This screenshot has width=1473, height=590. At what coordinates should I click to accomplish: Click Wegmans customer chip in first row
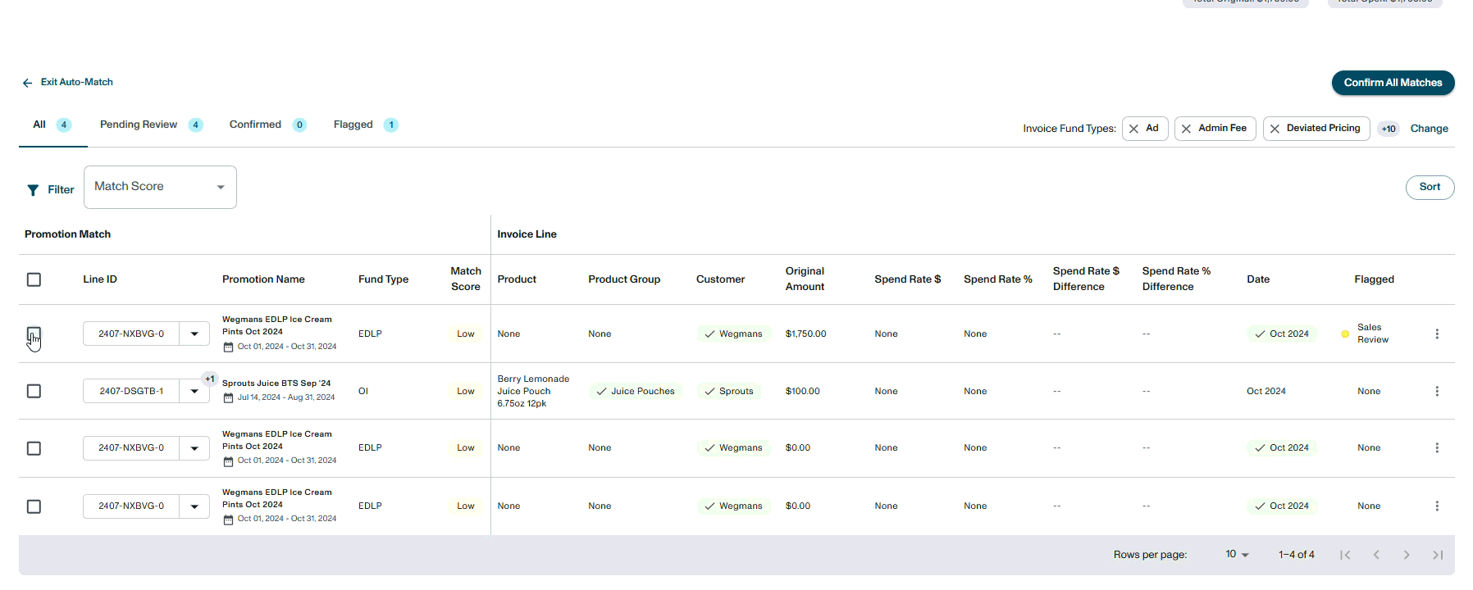tap(733, 334)
